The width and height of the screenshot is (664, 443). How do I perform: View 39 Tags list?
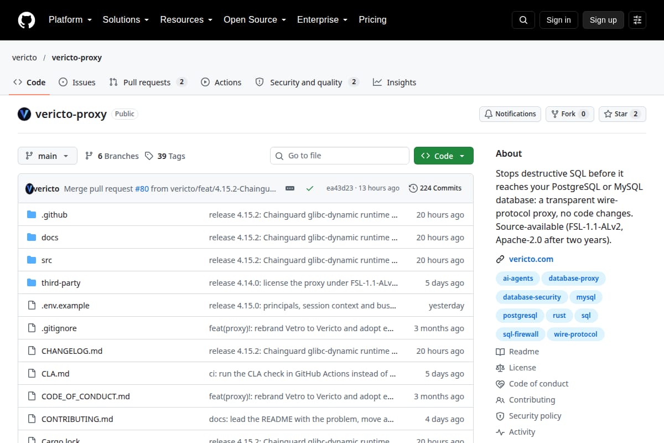[x=165, y=156]
